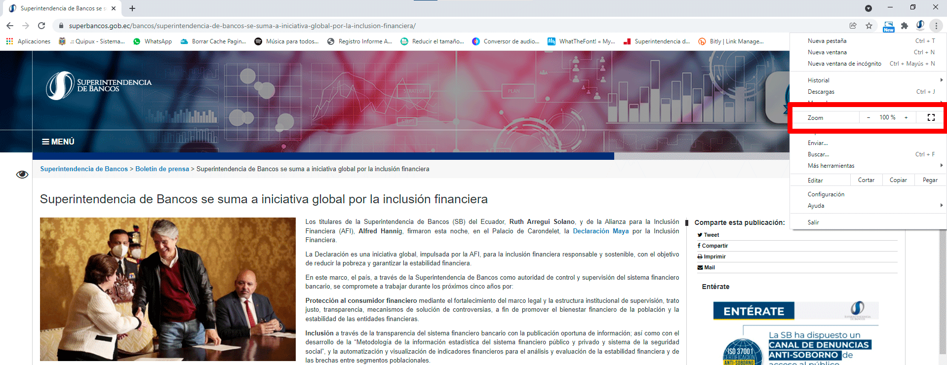
Task: Go back using the browser back arrow
Action: point(10,26)
